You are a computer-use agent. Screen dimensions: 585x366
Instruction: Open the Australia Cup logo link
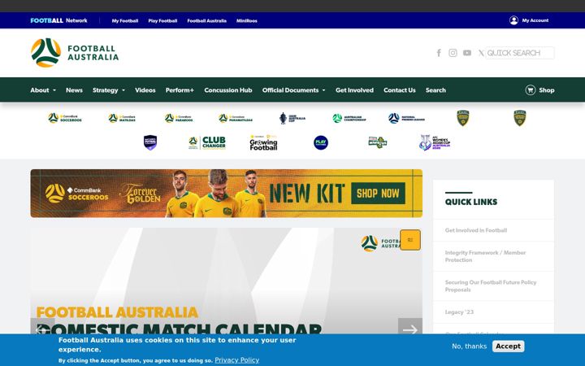coord(292,119)
